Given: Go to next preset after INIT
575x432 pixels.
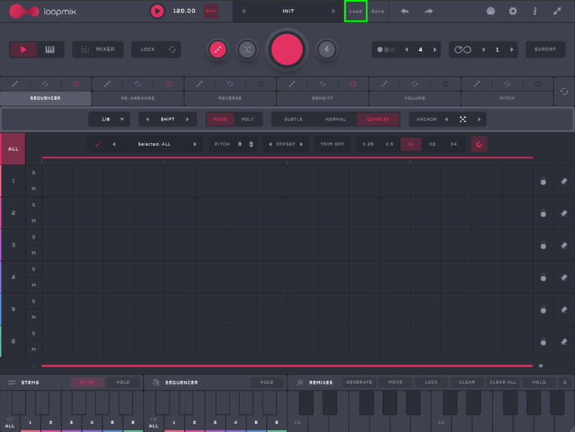Looking at the screenshot, I should [333, 12].
